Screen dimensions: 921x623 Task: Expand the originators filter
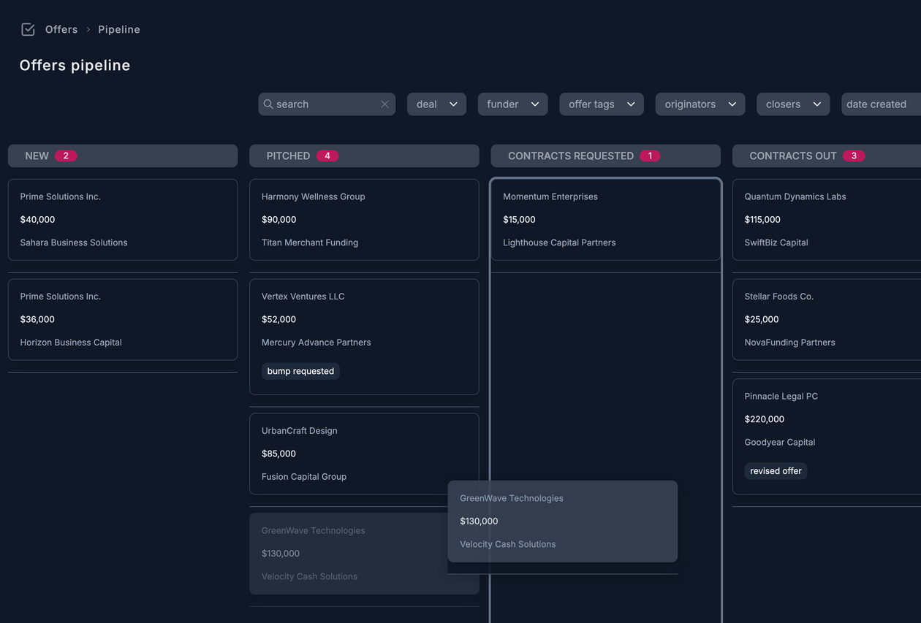(700, 104)
